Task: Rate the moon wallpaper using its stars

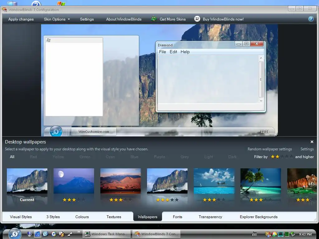Action: point(74,200)
